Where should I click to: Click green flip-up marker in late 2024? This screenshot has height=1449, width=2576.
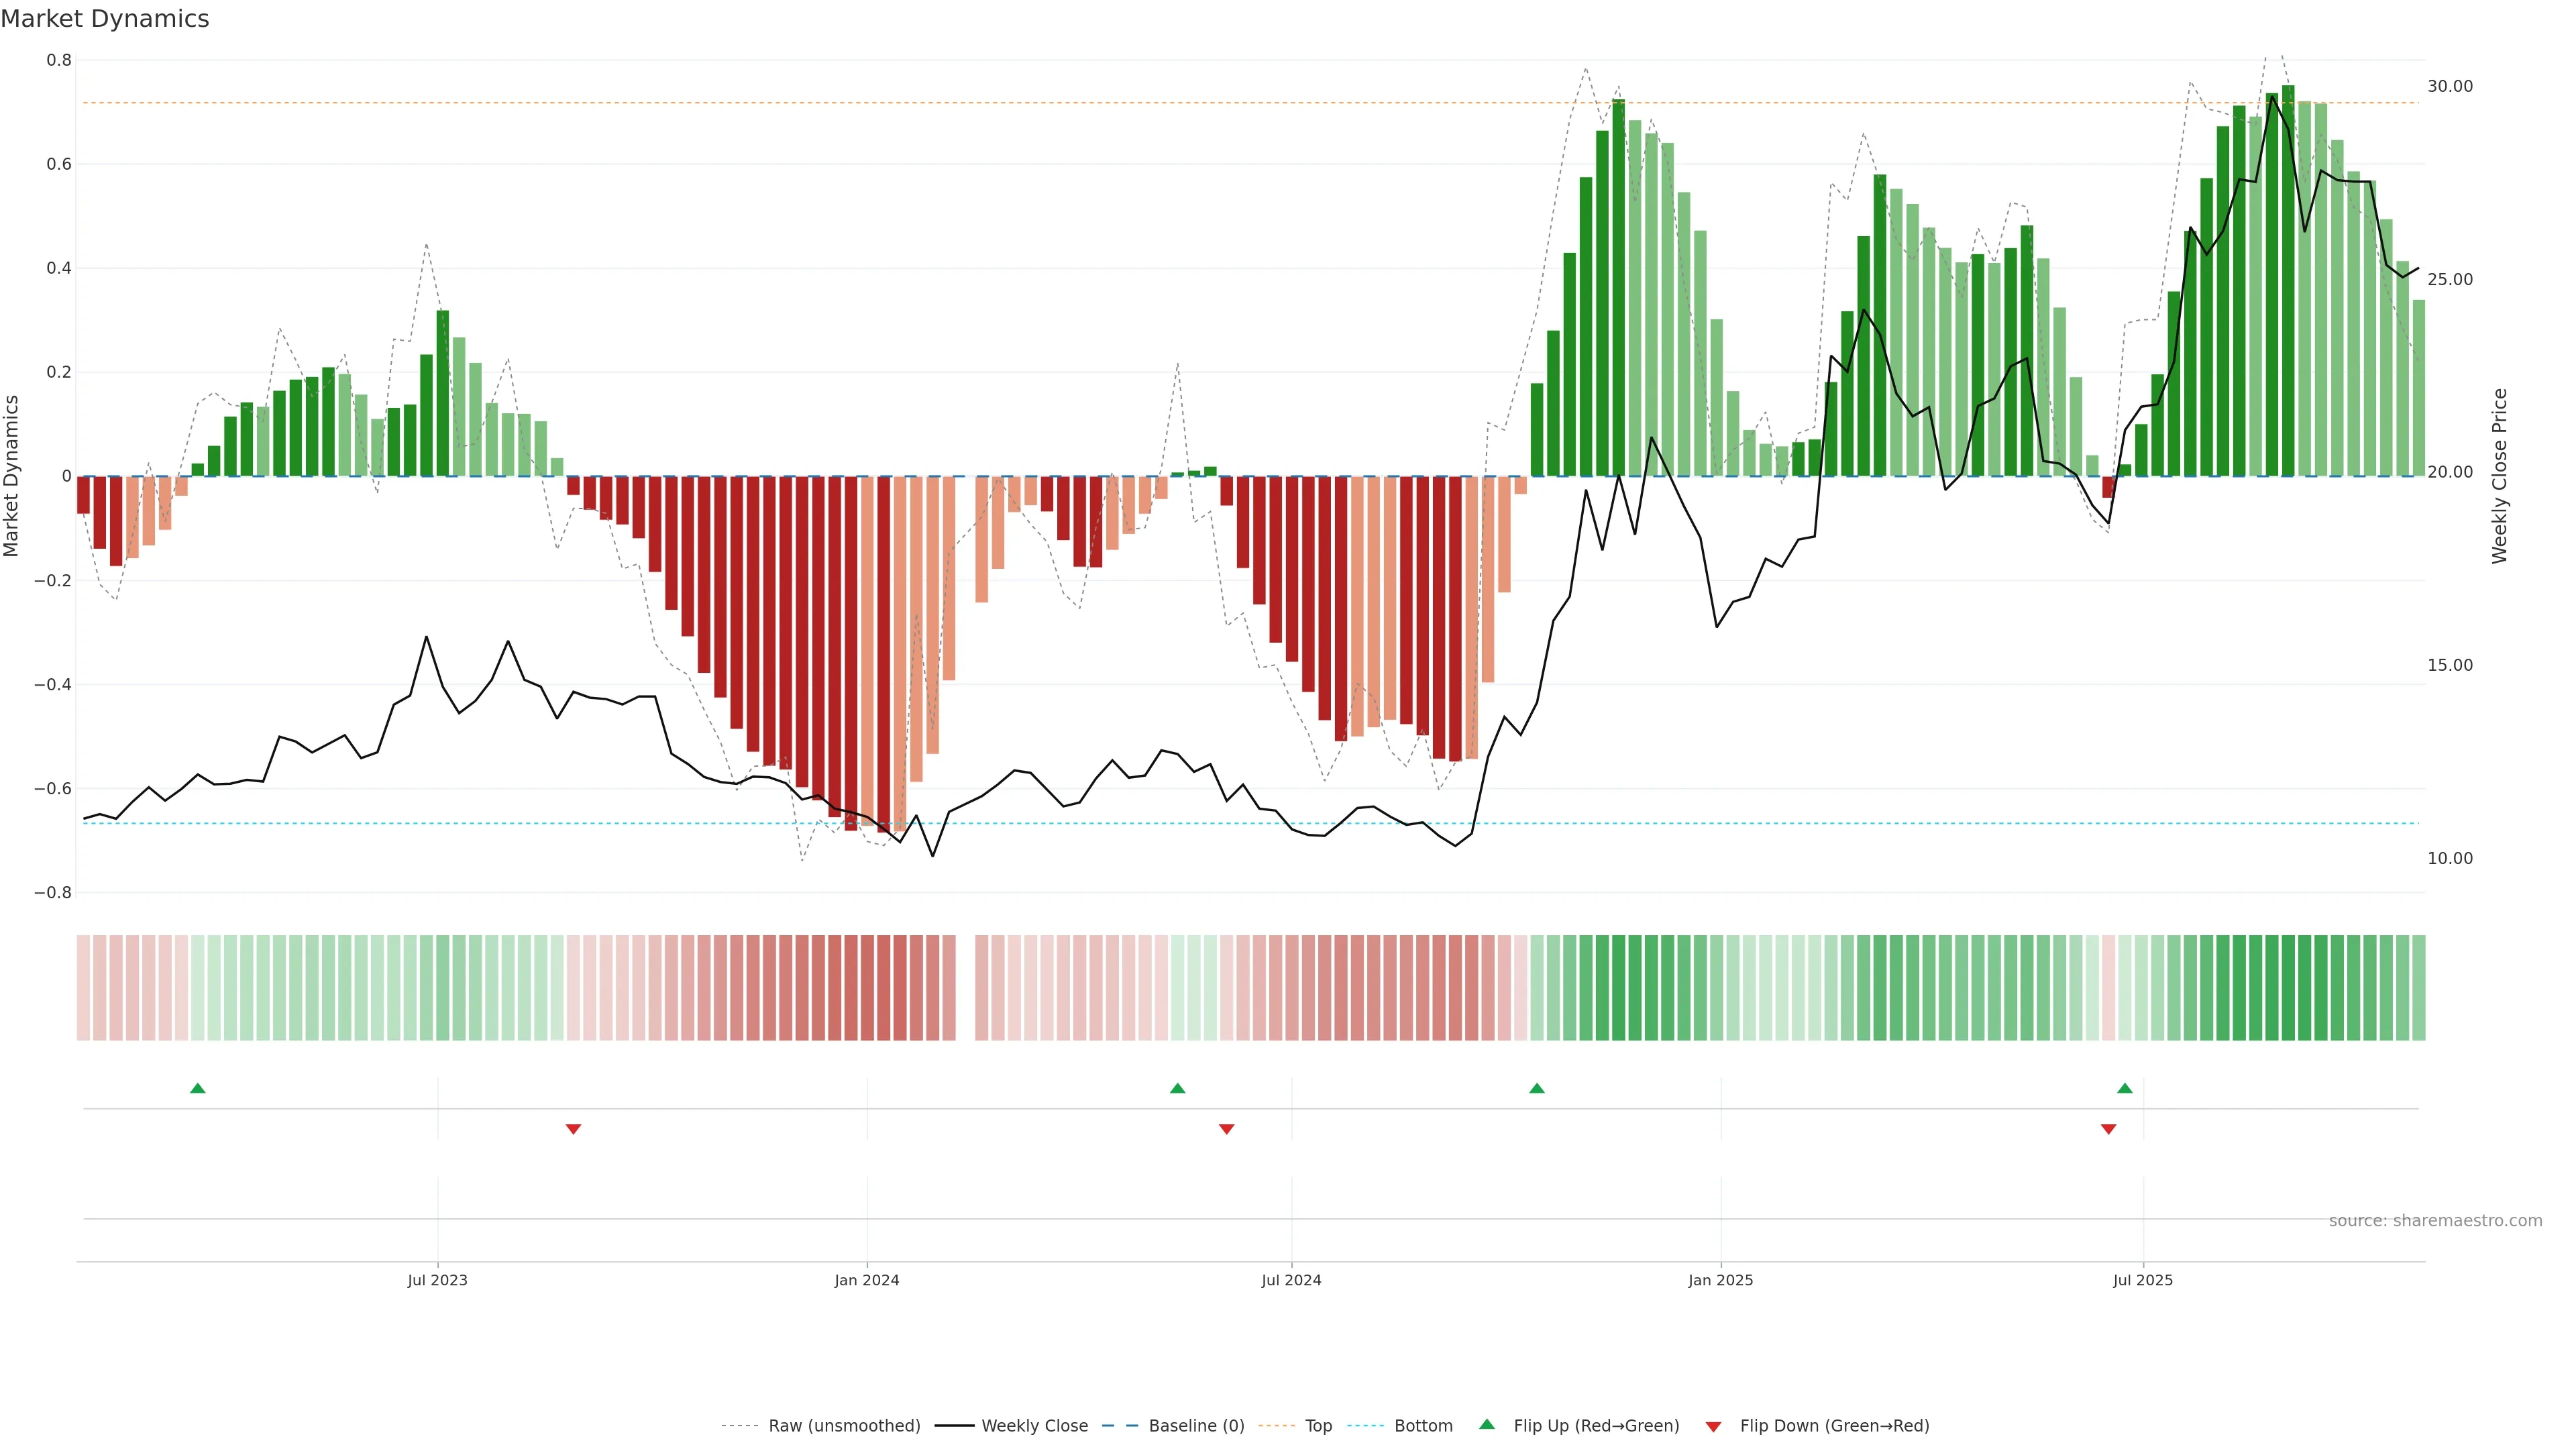[x=1537, y=1088]
